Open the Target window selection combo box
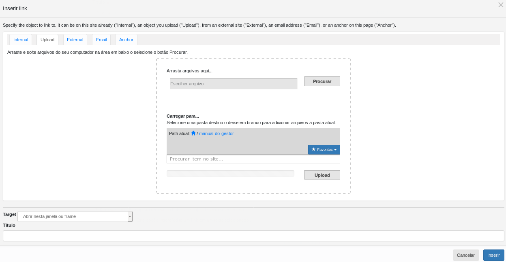 point(73,216)
